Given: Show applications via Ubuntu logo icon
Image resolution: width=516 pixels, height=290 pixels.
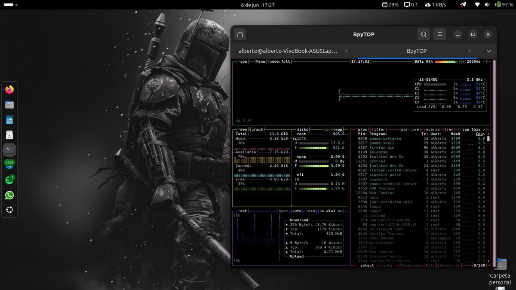Looking at the screenshot, I should pos(9,210).
